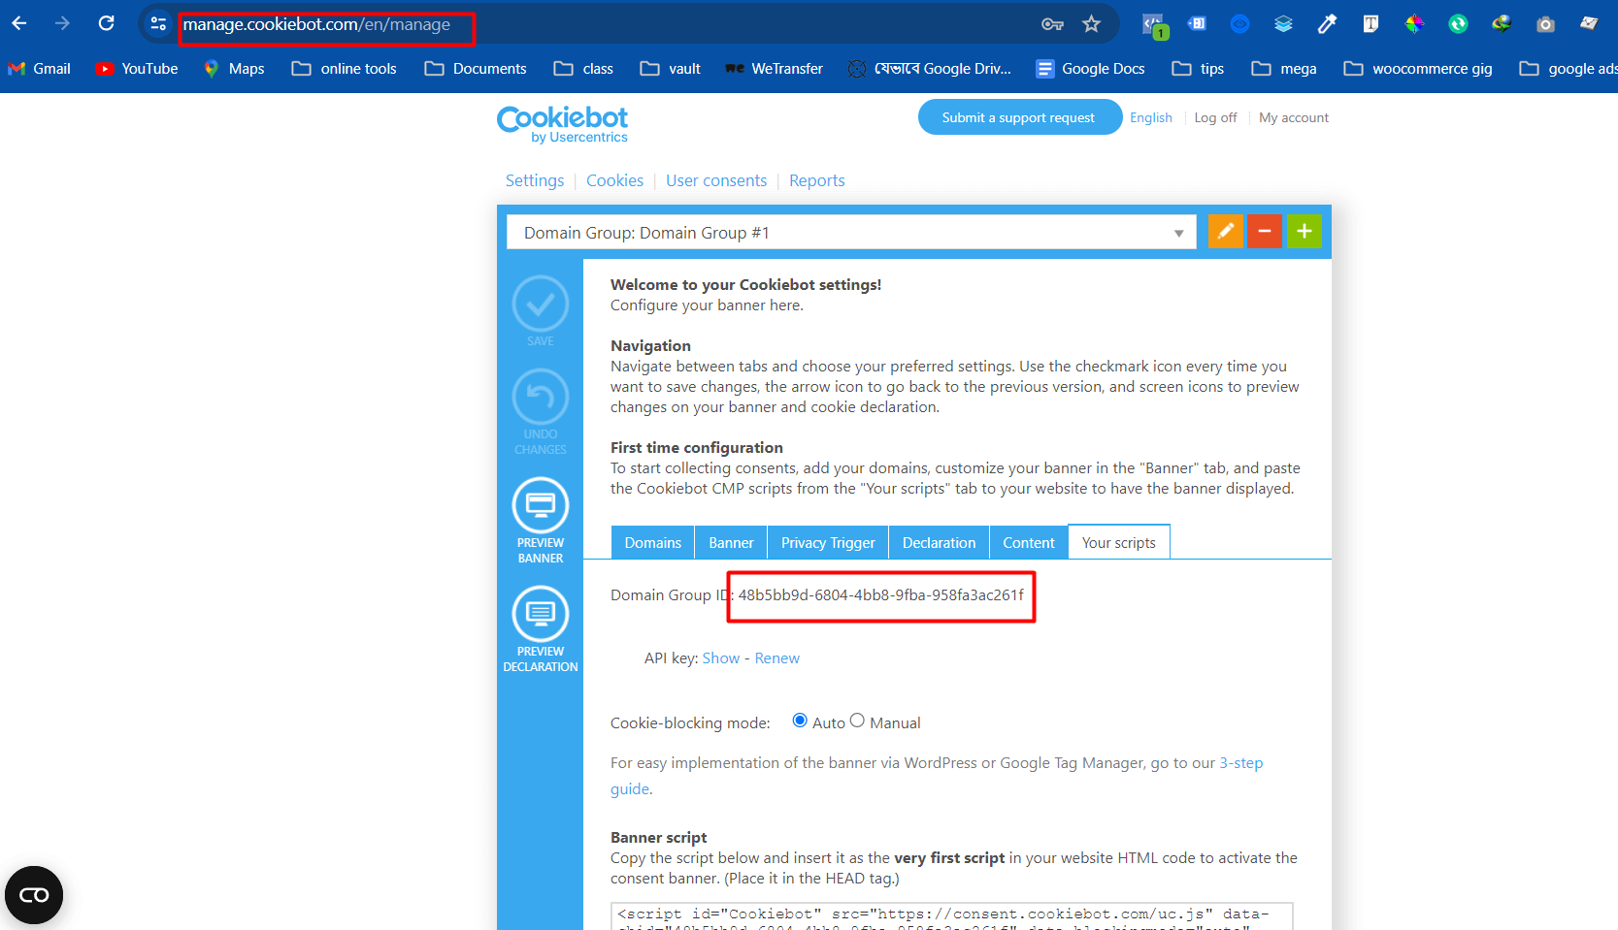Screen dimensions: 1618x930
Task: Open the tips bookmark folder
Action: [1198, 69]
